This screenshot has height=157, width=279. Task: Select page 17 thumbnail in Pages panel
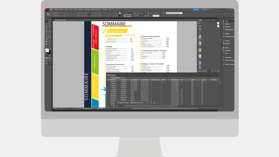200,30
